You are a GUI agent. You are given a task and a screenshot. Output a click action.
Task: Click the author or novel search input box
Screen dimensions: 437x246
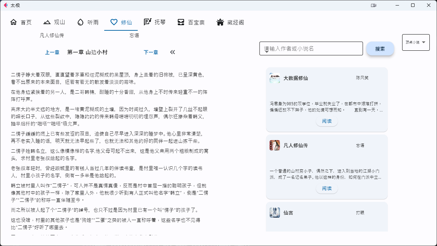tap(311, 48)
